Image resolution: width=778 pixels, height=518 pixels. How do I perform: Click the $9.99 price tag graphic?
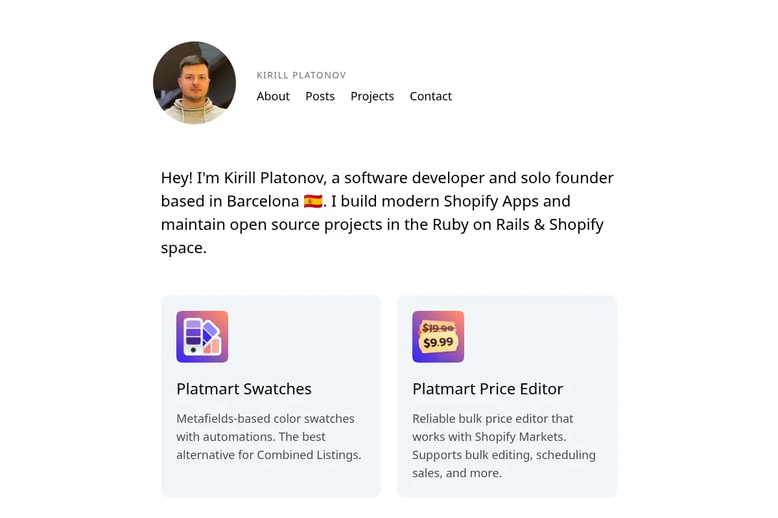pyautogui.click(x=439, y=343)
